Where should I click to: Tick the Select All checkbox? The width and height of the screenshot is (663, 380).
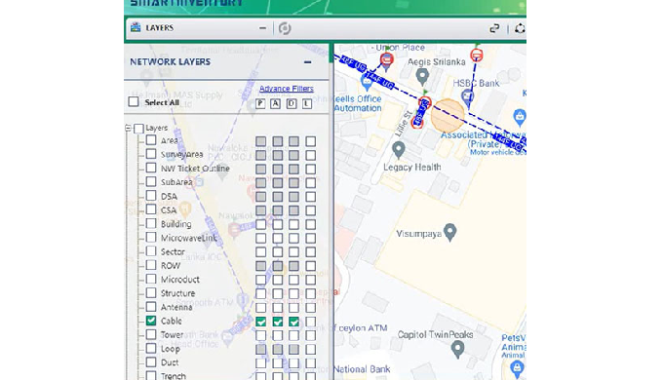pos(134,102)
